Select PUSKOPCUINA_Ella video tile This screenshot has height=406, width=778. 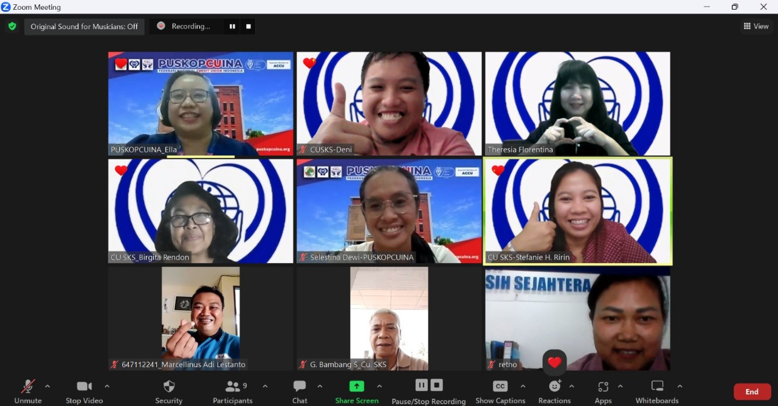pyautogui.click(x=201, y=103)
